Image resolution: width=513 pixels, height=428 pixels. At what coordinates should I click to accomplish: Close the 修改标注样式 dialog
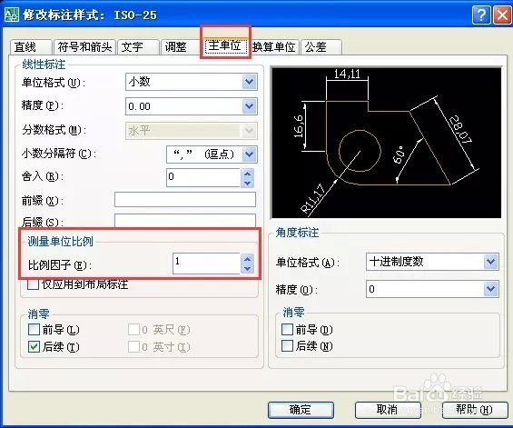[502, 15]
